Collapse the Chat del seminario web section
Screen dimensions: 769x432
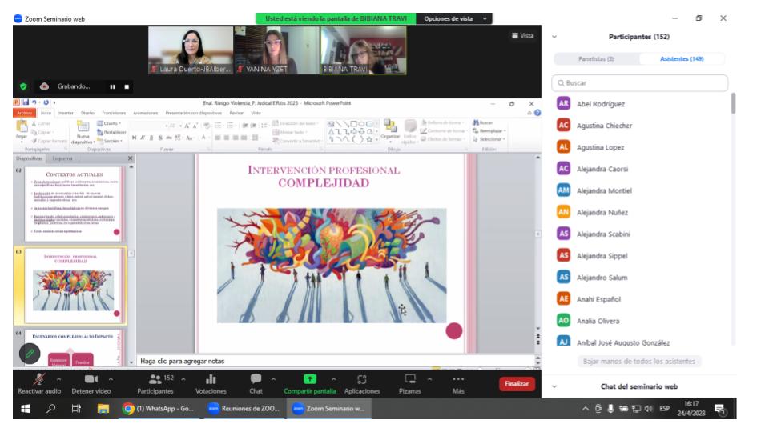pyautogui.click(x=554, y=386)
